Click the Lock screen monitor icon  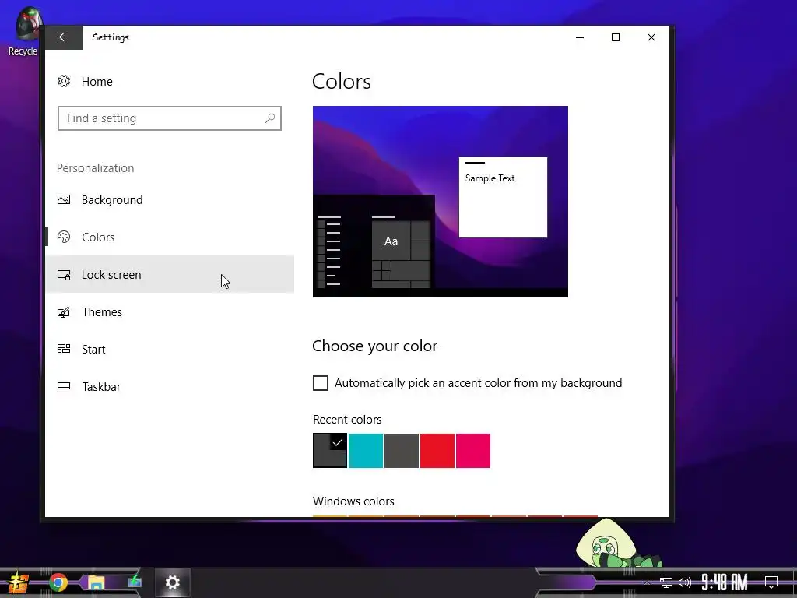point(64,275)
